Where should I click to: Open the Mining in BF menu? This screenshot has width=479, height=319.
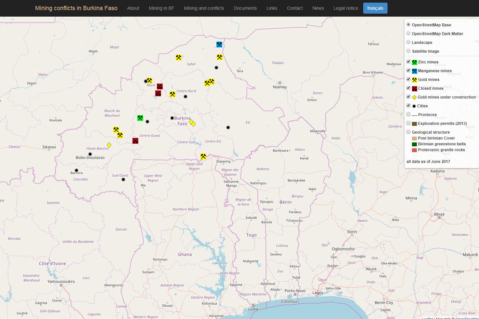pos(161,8)
